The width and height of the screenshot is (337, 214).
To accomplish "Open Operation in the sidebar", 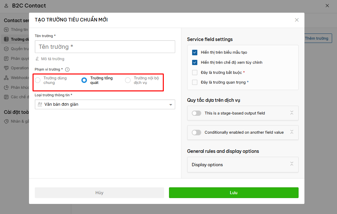I will tap(20, 68).
